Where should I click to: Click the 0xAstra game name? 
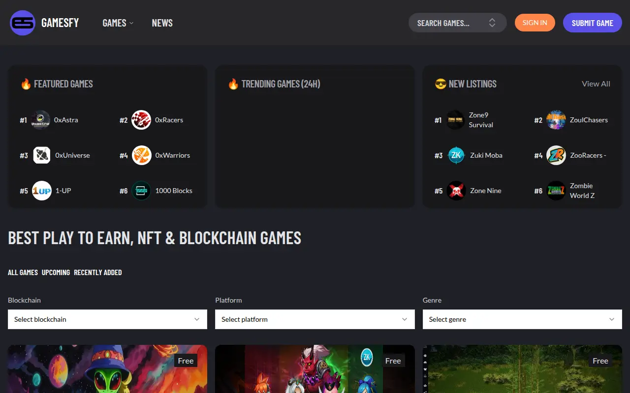click(66, 120)
